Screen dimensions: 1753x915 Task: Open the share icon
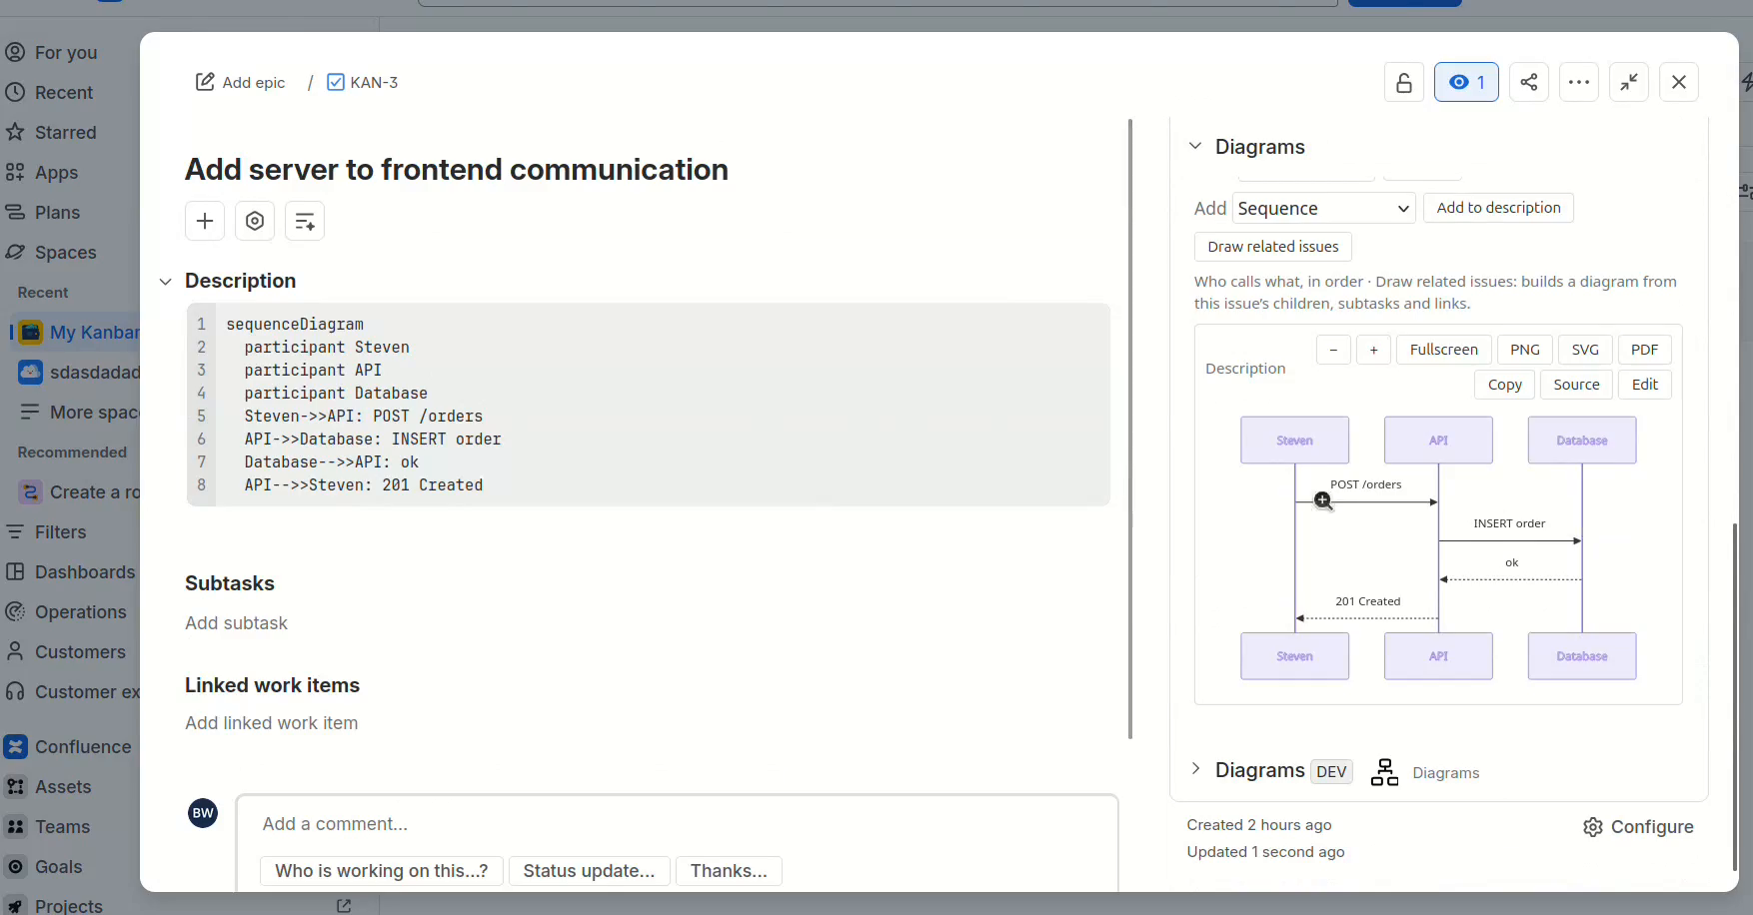point(1529,82)
